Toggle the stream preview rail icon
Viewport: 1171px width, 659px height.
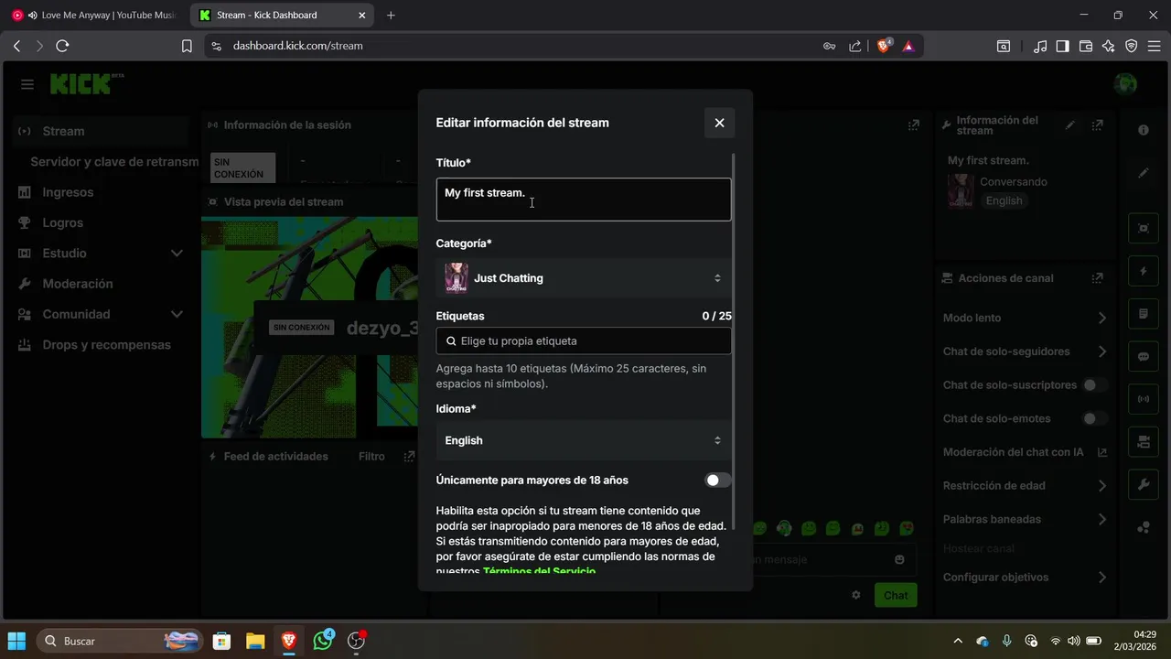[1144, 228]
